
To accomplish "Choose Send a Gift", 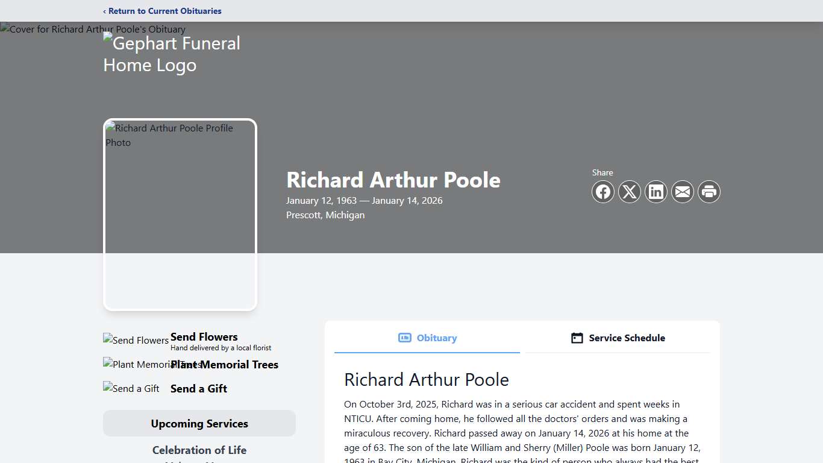I will click(x=198, y=388).
